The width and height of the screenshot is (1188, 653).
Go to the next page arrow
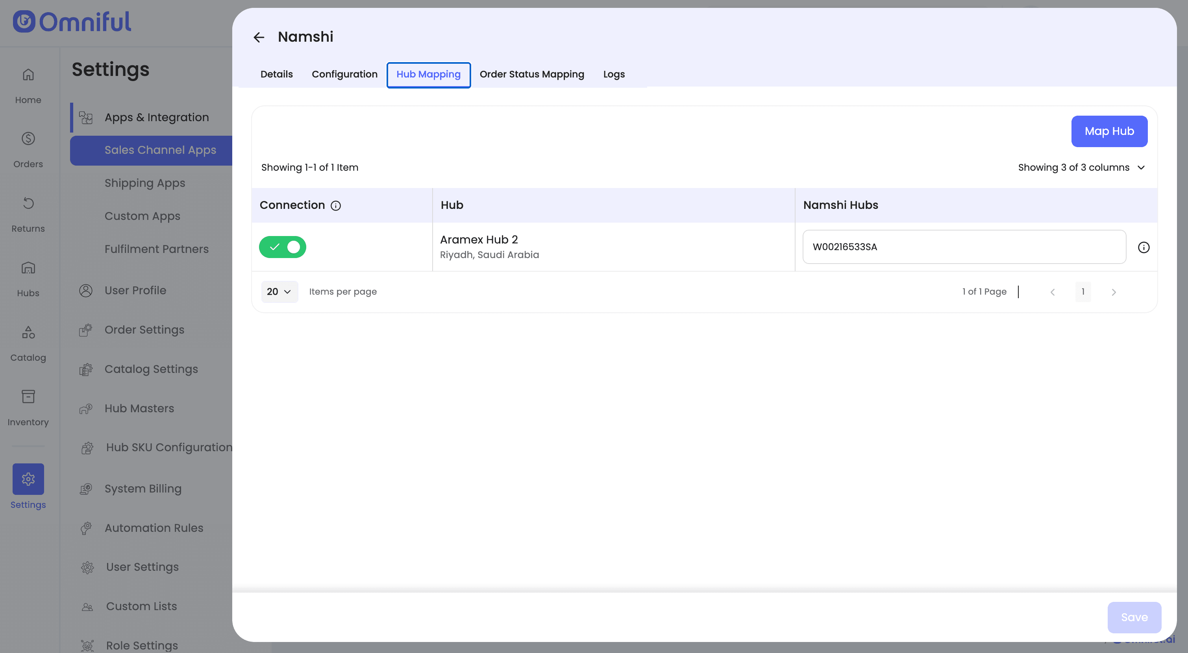[1114, 292]
